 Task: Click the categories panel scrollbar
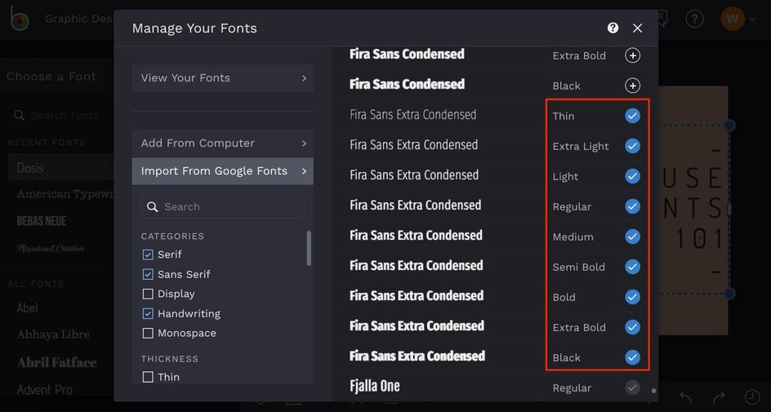click(309, 248)
